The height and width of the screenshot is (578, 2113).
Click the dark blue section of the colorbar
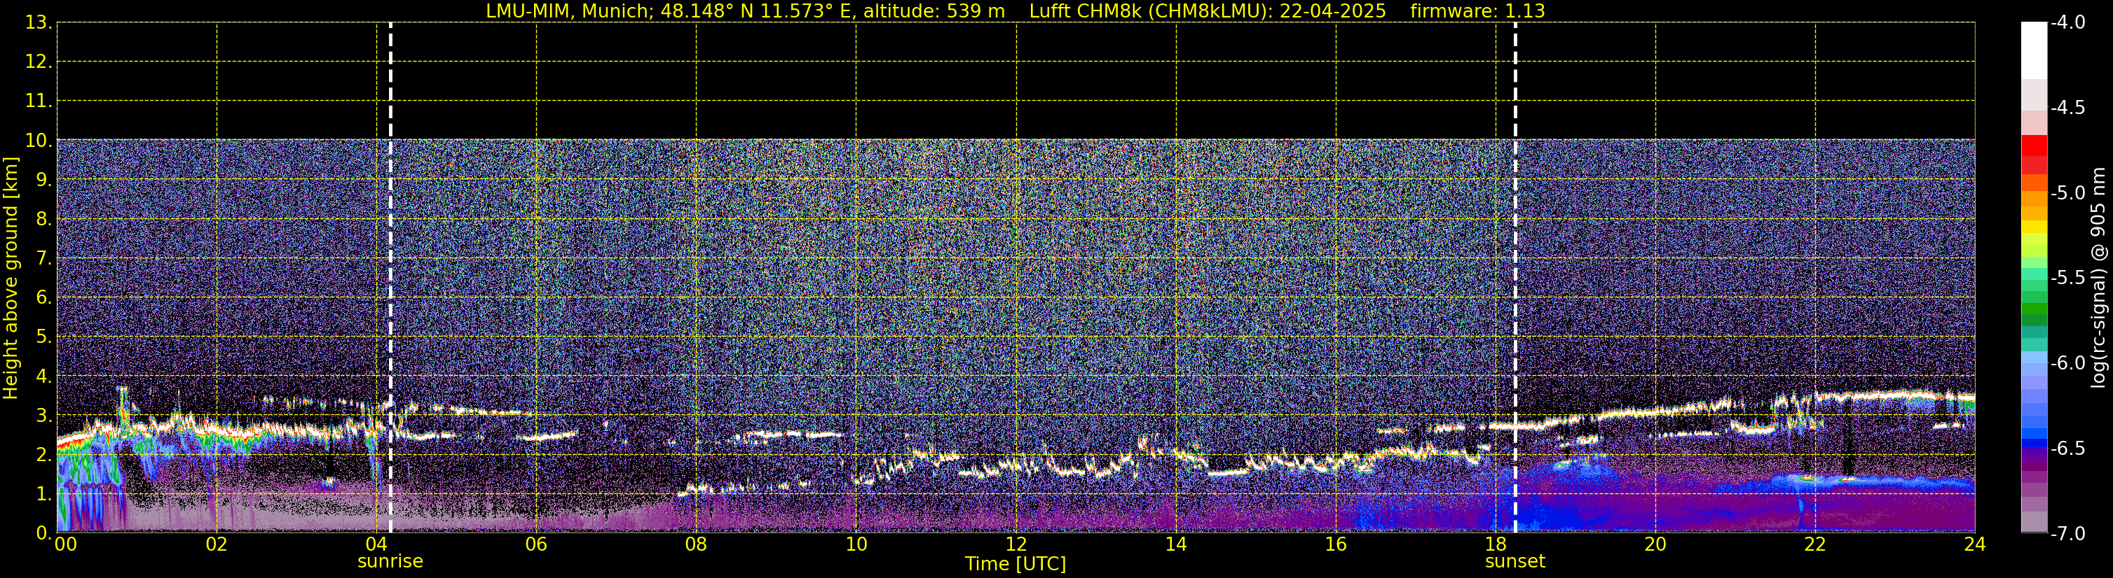[2033, 443]
